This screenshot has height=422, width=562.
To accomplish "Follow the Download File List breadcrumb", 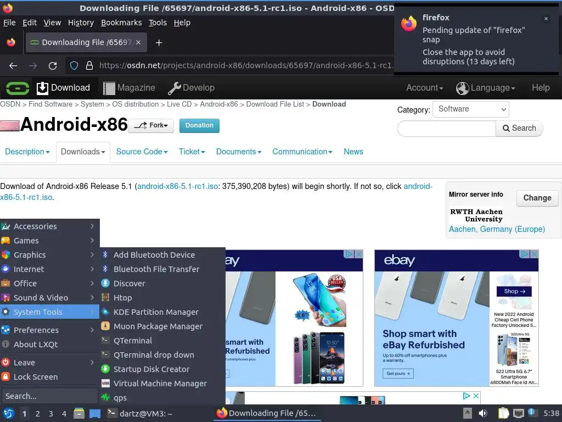I will click(x=275, y=104).
